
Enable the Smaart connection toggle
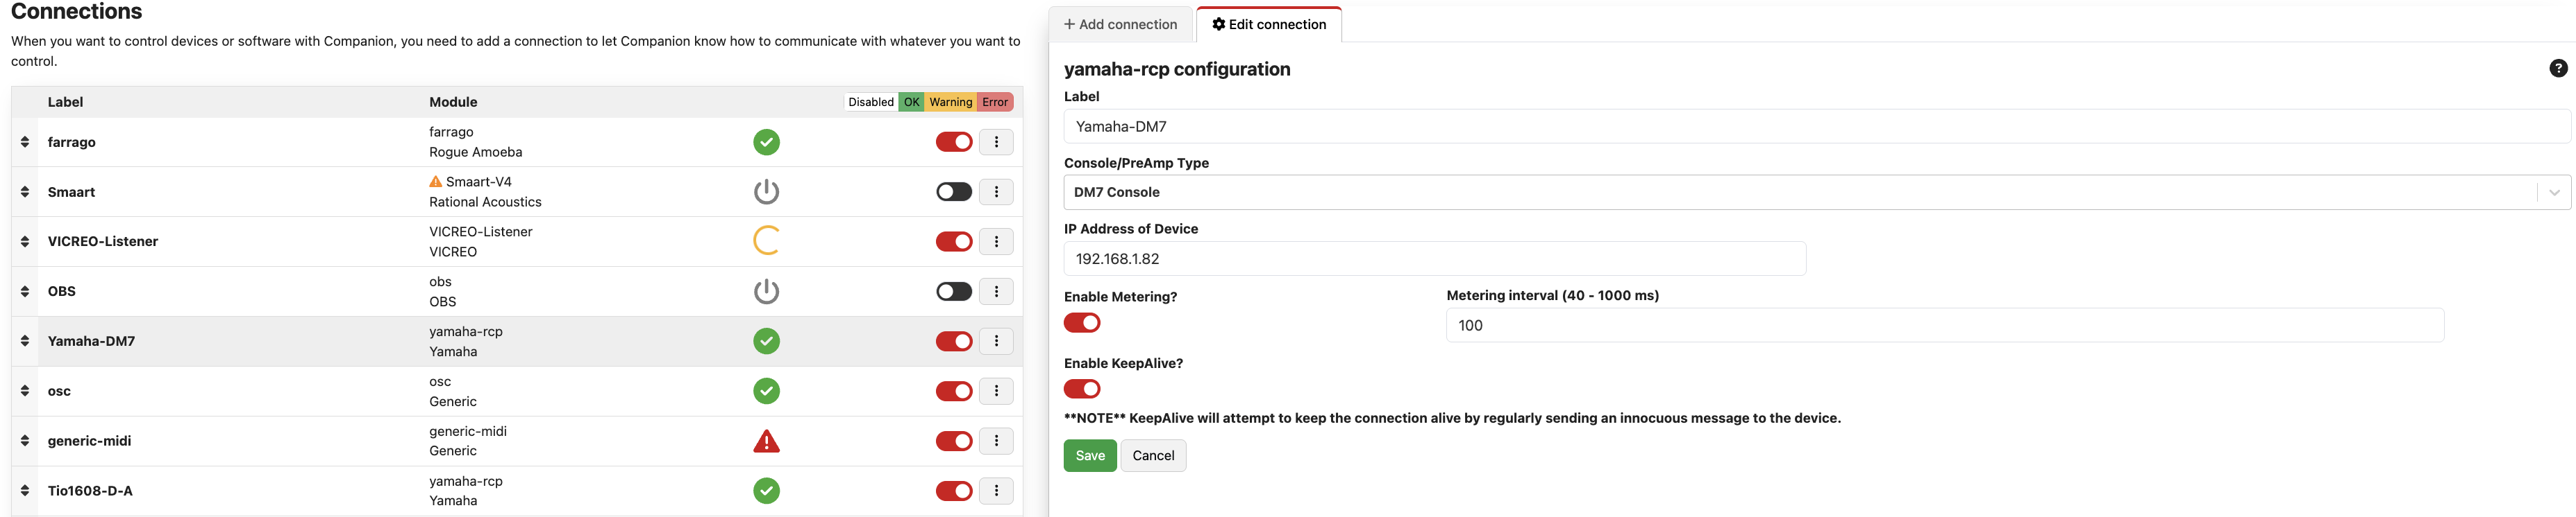point(953,192)
